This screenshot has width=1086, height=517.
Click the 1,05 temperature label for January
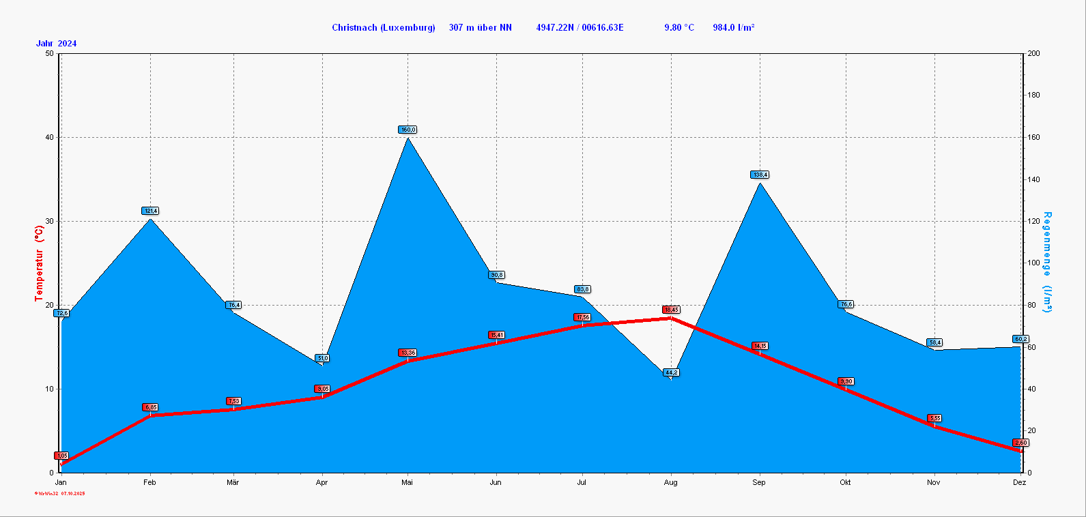tap(61, 456)
